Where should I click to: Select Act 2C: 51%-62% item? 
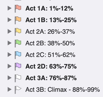click(50, 55)
